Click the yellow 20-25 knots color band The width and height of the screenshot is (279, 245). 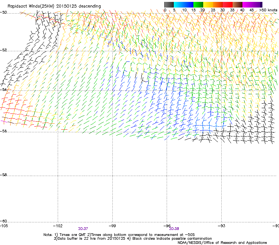(x=208, y=5)
